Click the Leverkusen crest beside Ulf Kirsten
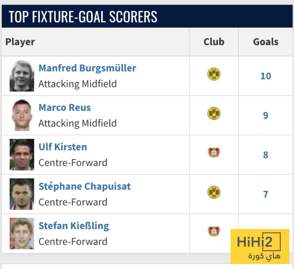 pyautogui.click(x=214, y=153)
